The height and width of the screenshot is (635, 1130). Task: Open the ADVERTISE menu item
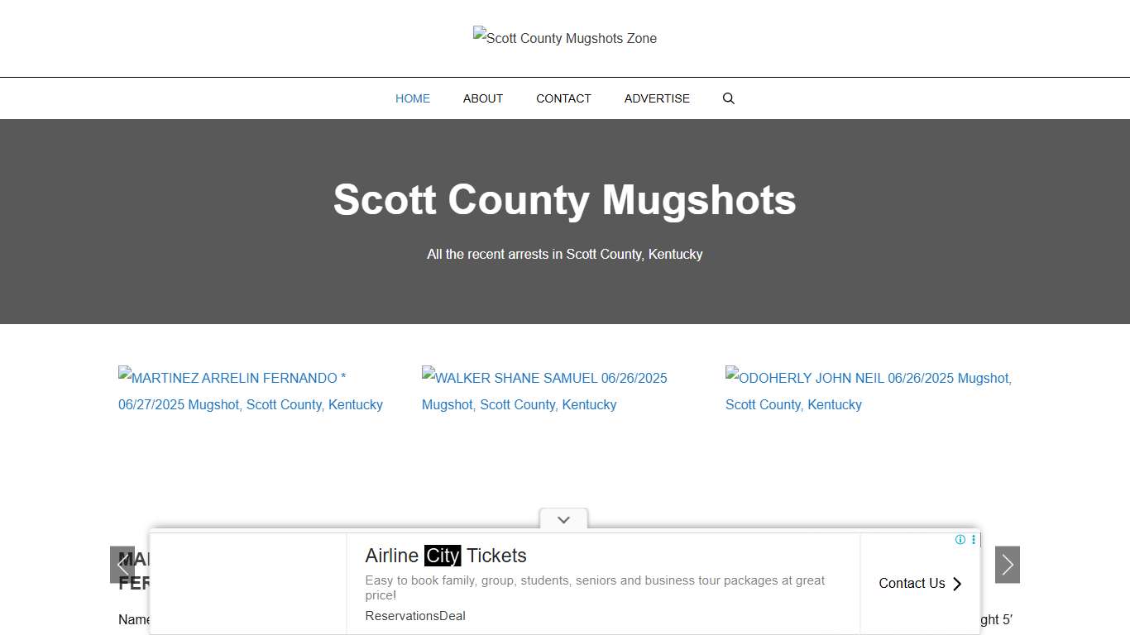[x=657, y=98]
